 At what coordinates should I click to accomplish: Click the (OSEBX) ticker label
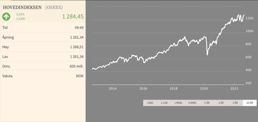[54, 7]
